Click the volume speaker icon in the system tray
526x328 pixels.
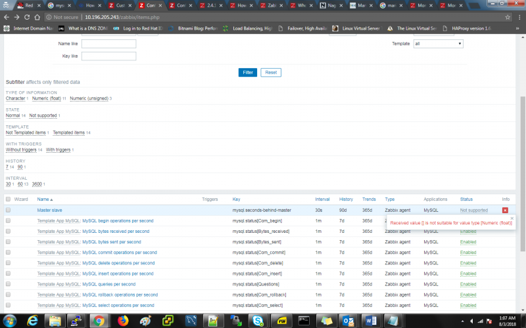[471, 321]
